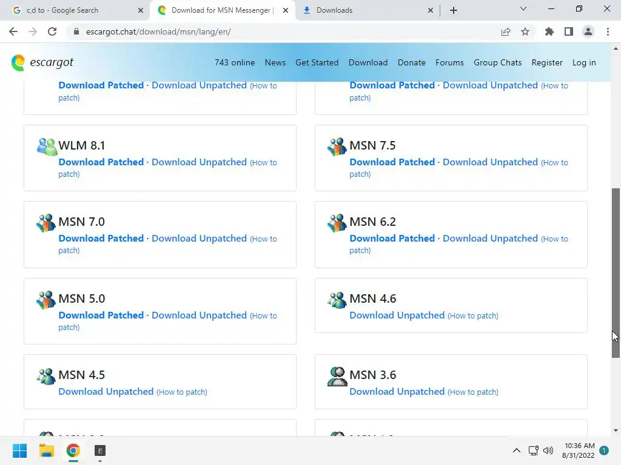Open the Chrome three-dot menu
This screenshot has width=621, height=465.
pyautogui.click(x=608, y=31)
